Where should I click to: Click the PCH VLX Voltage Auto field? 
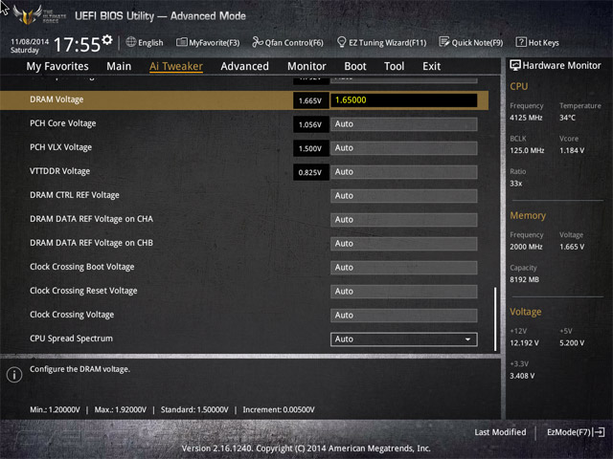click(x=404, y=148)
